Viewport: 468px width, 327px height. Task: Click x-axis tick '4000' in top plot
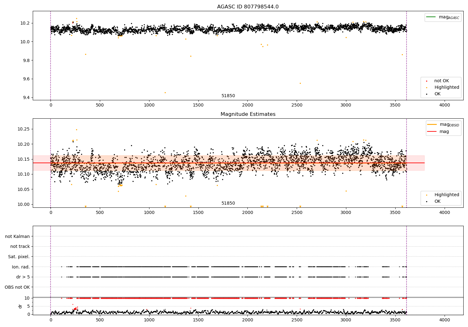pos(445,105)
